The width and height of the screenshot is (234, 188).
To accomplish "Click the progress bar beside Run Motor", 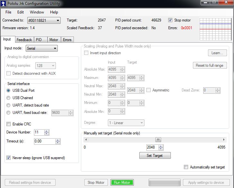I will point(164,183).
